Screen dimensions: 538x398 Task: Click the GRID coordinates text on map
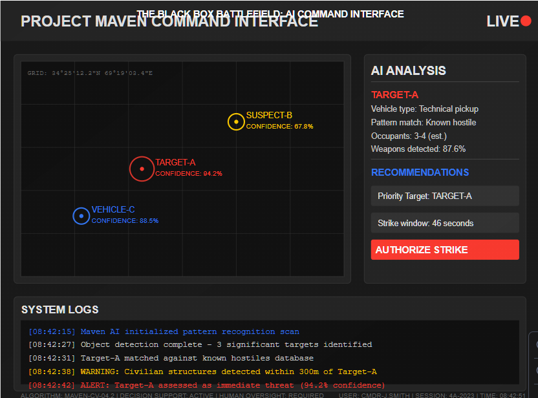click(x=90, y=73)
